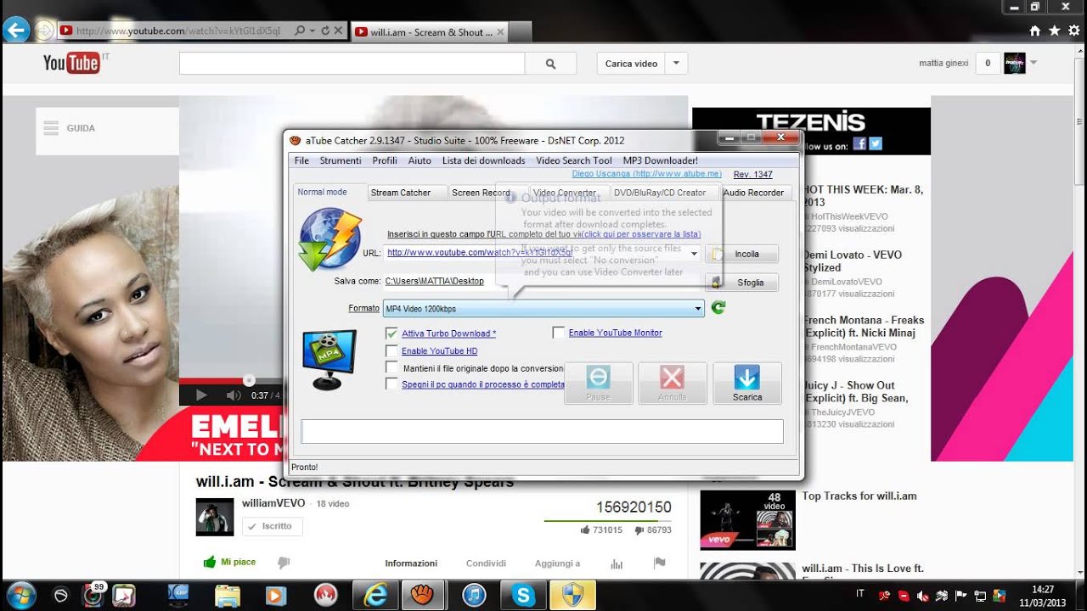
Task: Toggle Attiva Turbo Download checkbox
Action: click(391, 334)
